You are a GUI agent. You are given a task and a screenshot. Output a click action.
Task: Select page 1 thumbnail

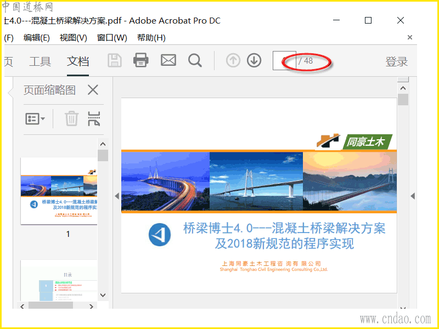click(59, 191)
